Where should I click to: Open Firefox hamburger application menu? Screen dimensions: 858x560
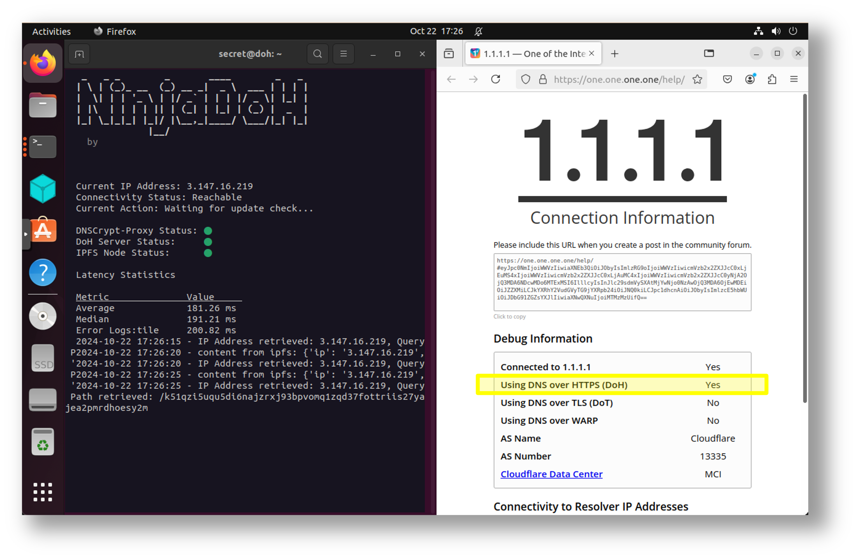pos(794,79)
